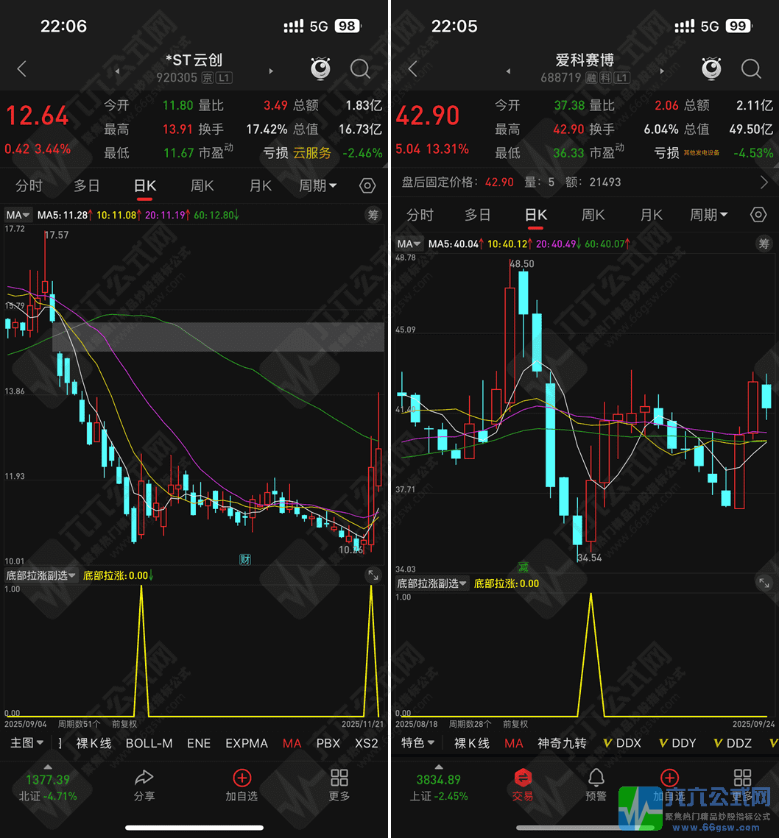Switch to previous stock arrow beside *ST云创
The width and height of the screenshot is (779, 838).
(x=117, y=71)
